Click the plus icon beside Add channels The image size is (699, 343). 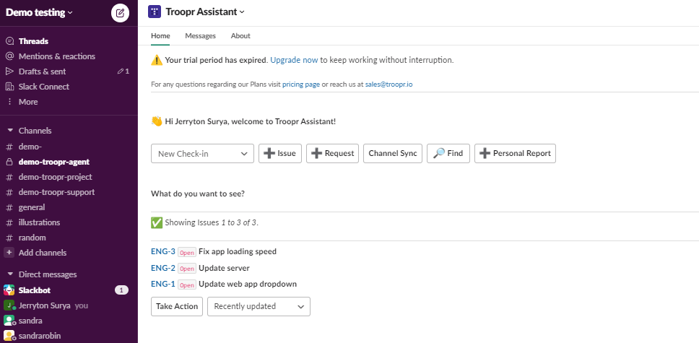point(9,253)
